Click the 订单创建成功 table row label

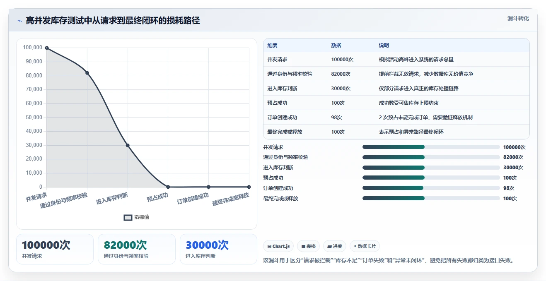(283, 118)
